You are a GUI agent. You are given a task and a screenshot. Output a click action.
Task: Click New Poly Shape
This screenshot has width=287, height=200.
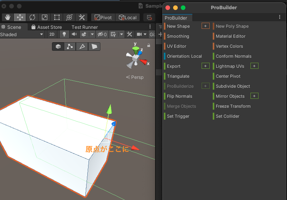click(x=232, y=26)
